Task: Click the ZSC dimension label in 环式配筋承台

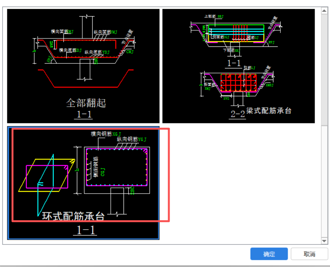Action: point(132,191)
